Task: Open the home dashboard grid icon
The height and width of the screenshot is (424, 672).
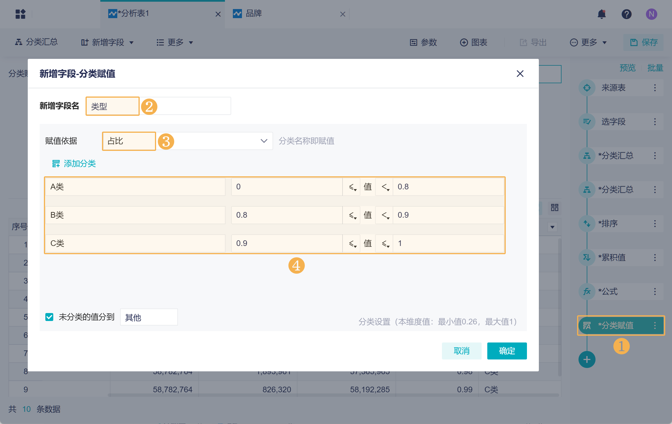Action: coord(20,14)
